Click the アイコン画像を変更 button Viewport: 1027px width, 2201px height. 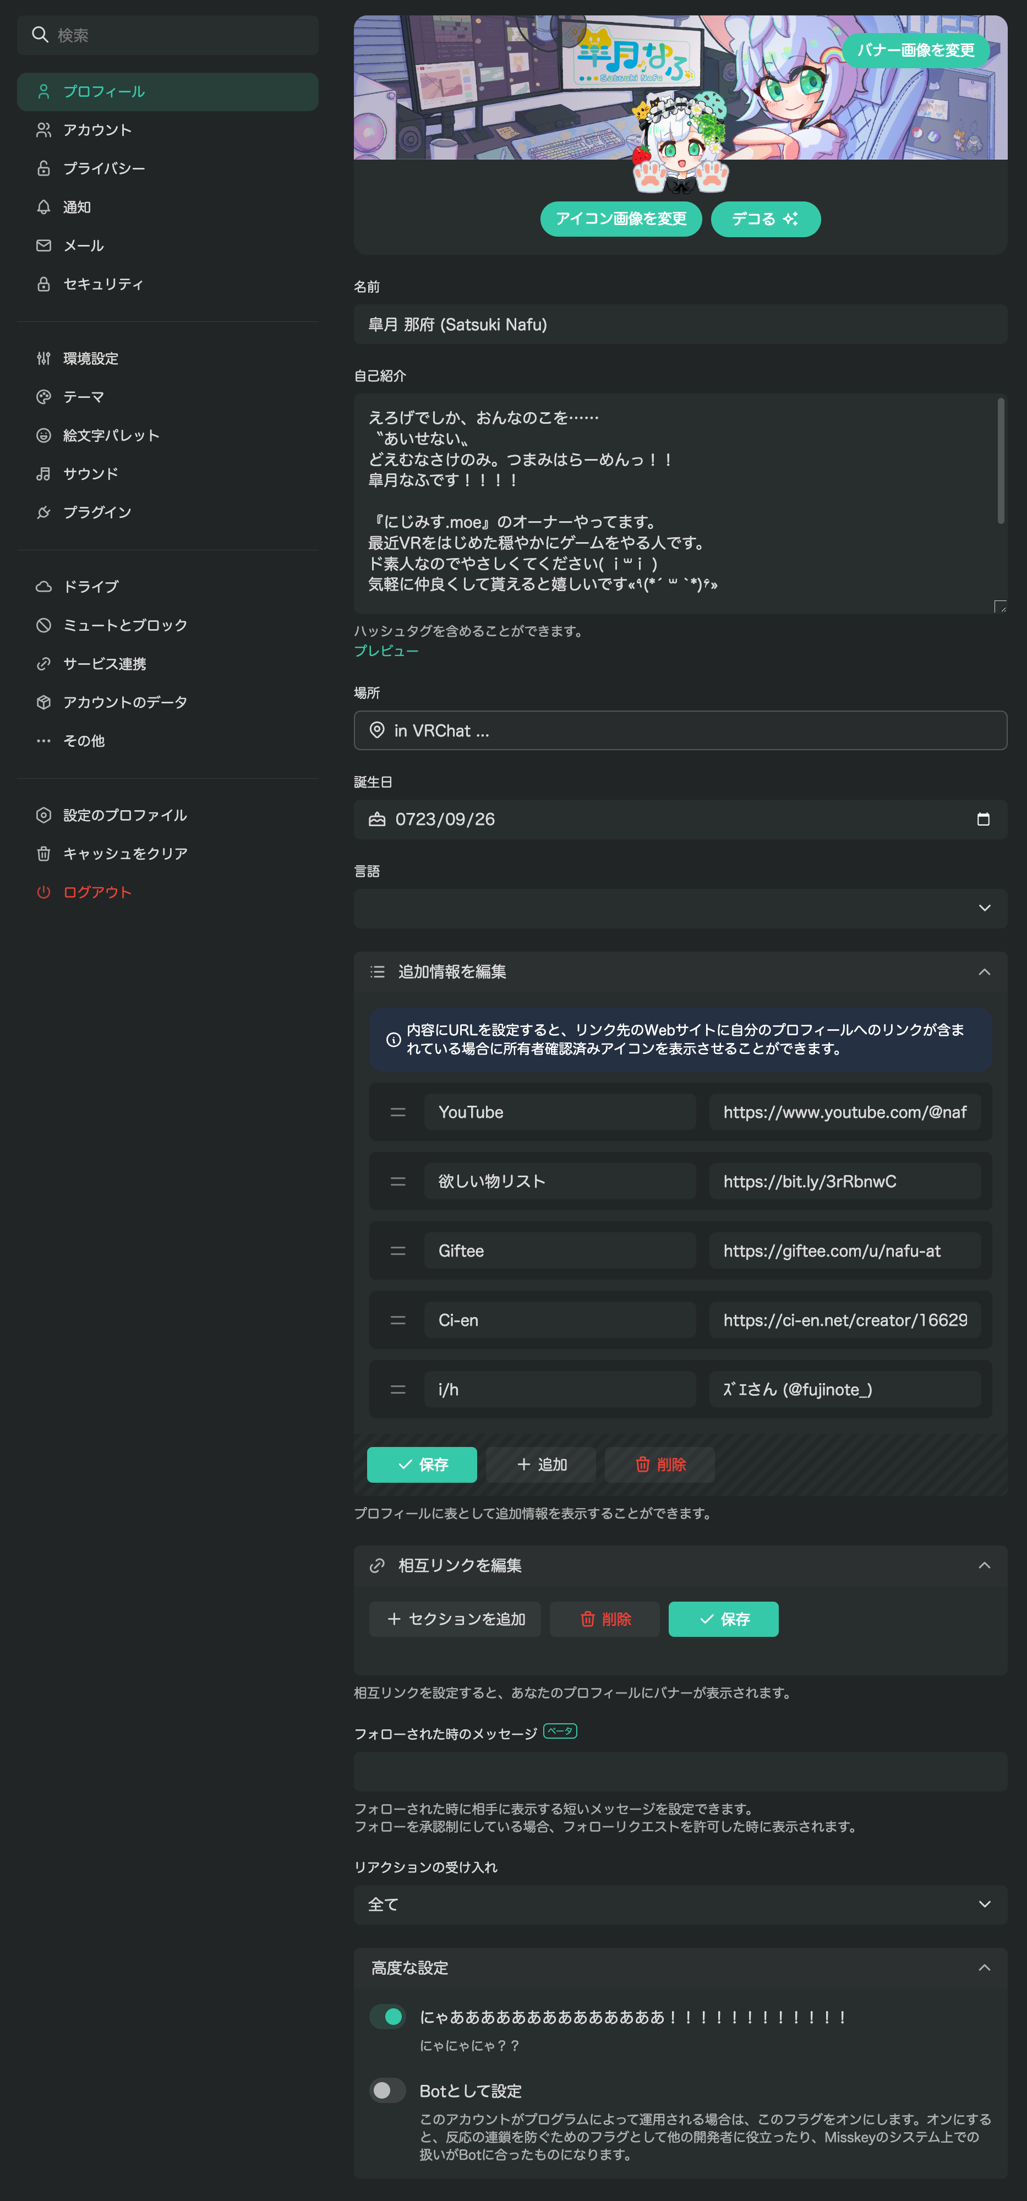click(621, 219)
